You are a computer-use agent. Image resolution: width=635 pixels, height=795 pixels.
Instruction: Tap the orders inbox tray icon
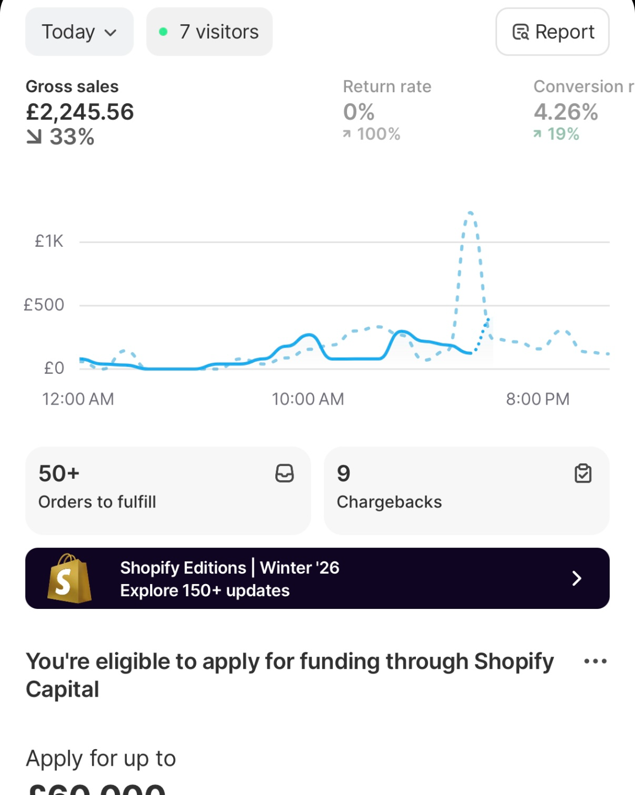pos(284,473)
